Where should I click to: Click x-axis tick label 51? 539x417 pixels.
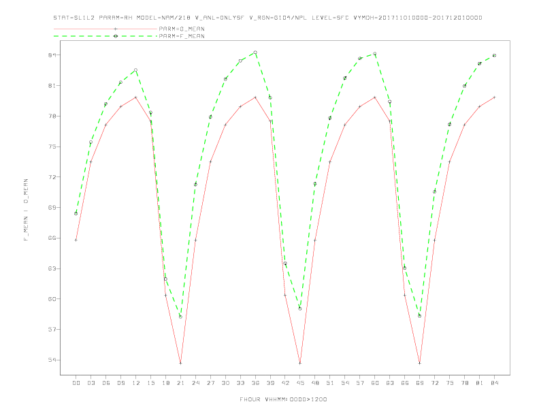pyautogui.click(x=330, y=383)
